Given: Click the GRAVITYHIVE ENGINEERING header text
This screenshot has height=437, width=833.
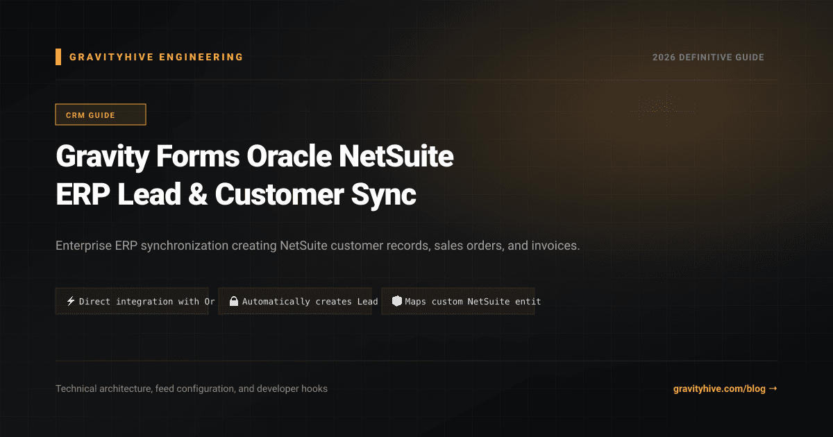Looking at the screenshot, I should tap(156, 57).
